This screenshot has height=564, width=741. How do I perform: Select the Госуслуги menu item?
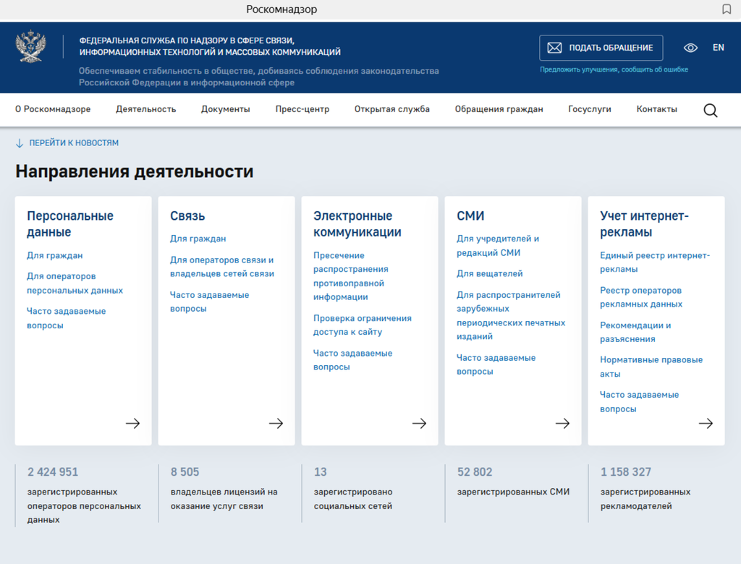[x=589, y=109]
